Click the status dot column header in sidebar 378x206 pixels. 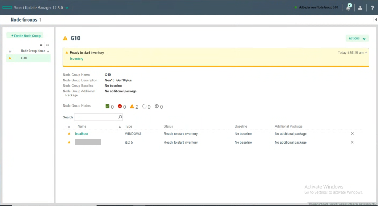(10, 51)
